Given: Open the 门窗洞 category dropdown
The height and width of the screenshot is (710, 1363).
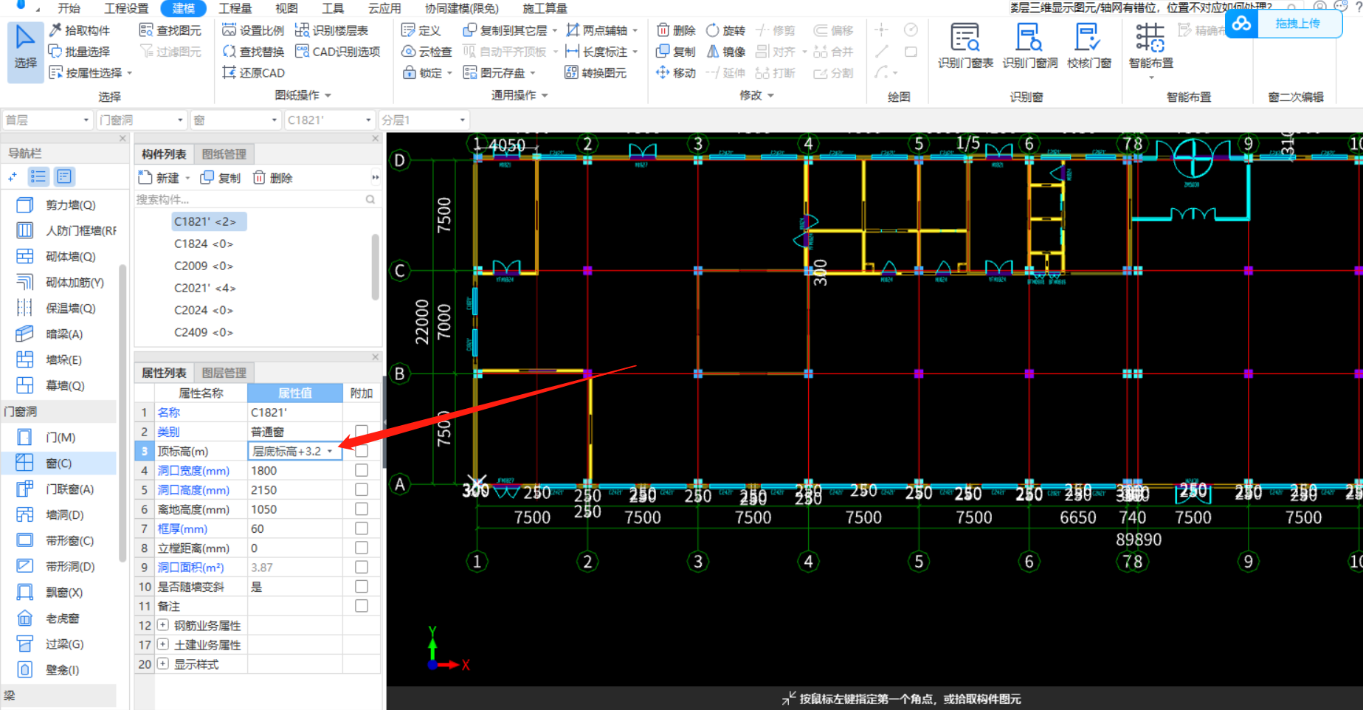Looking at the screenshot, I should [141, 120].
